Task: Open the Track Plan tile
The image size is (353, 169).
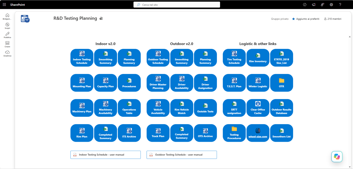Action: [x=158, y=133]
